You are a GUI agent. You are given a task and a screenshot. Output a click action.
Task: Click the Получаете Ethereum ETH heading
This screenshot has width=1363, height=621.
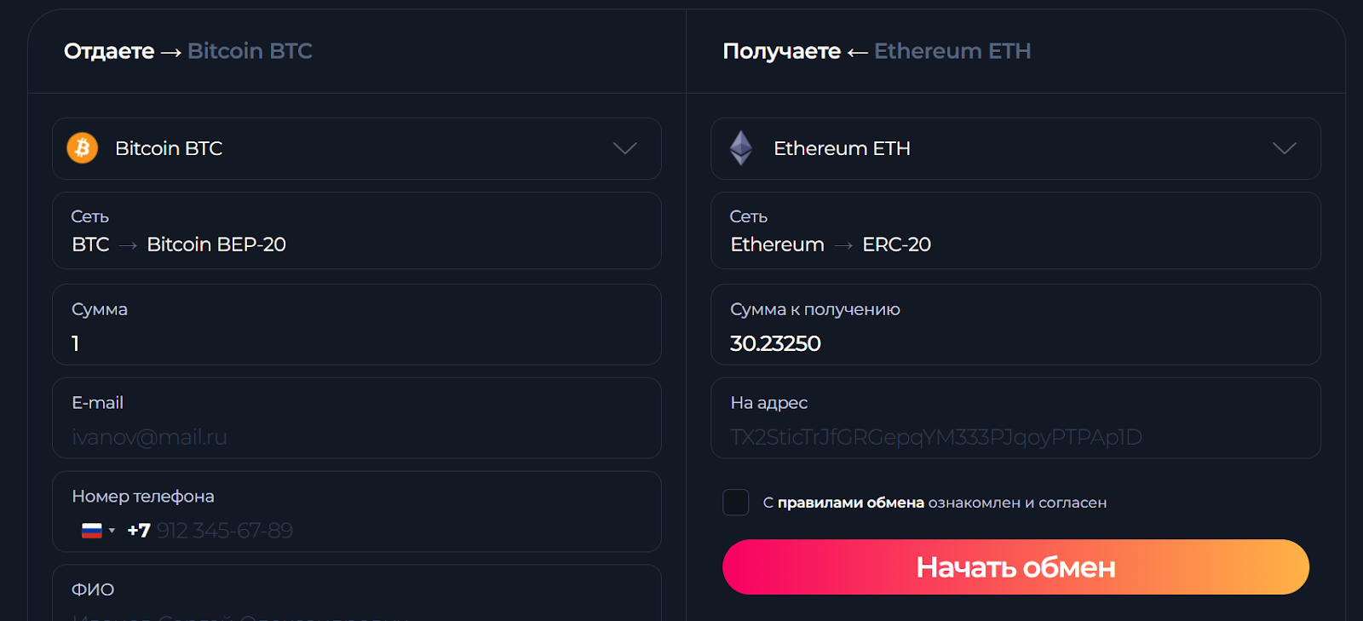pos(877,51)
